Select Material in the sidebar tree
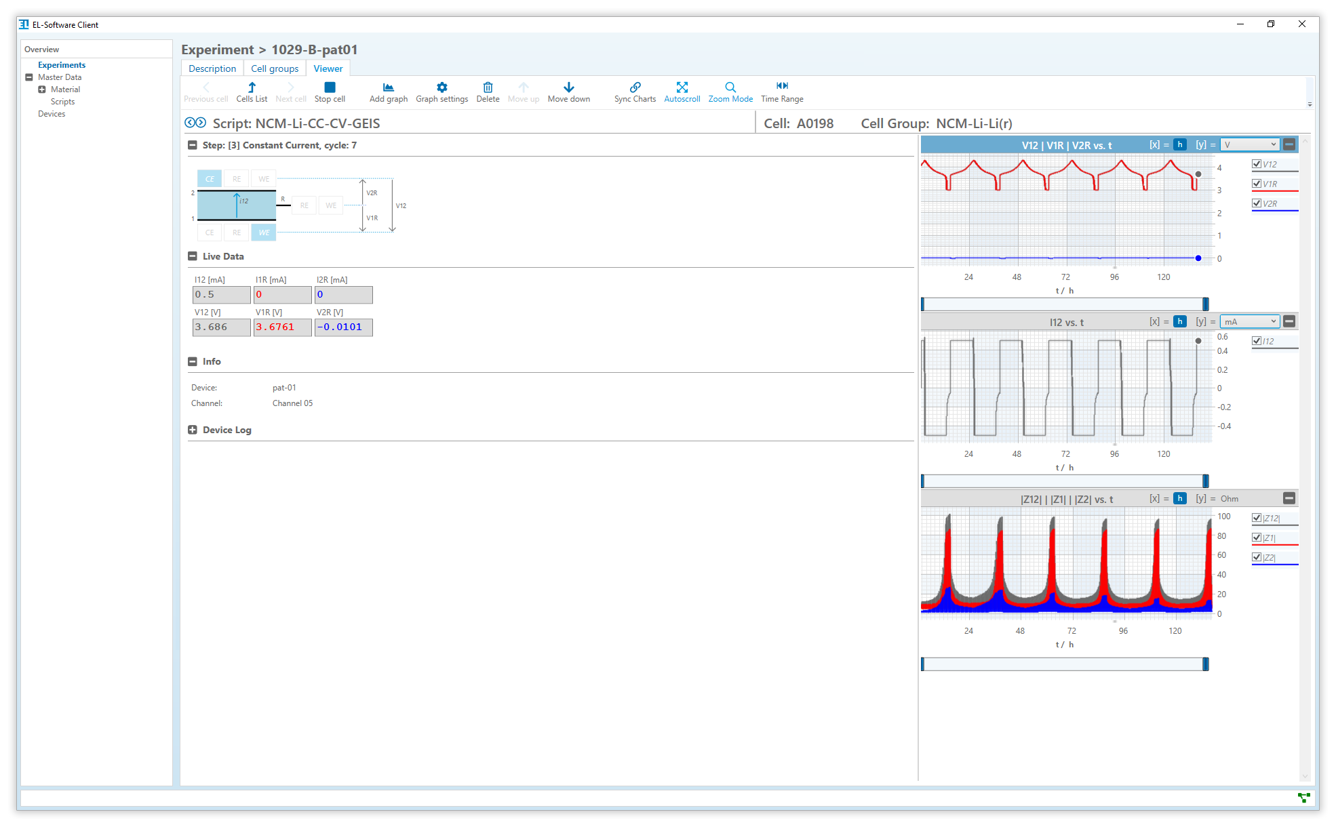Viewport: 1336px width, 827px height. (x=65, y=89)
